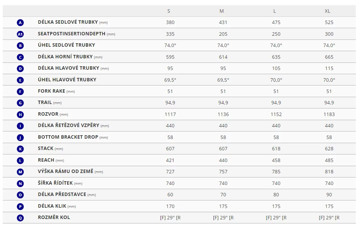Select the B badge icon for seat tube angle

(20, 45)
